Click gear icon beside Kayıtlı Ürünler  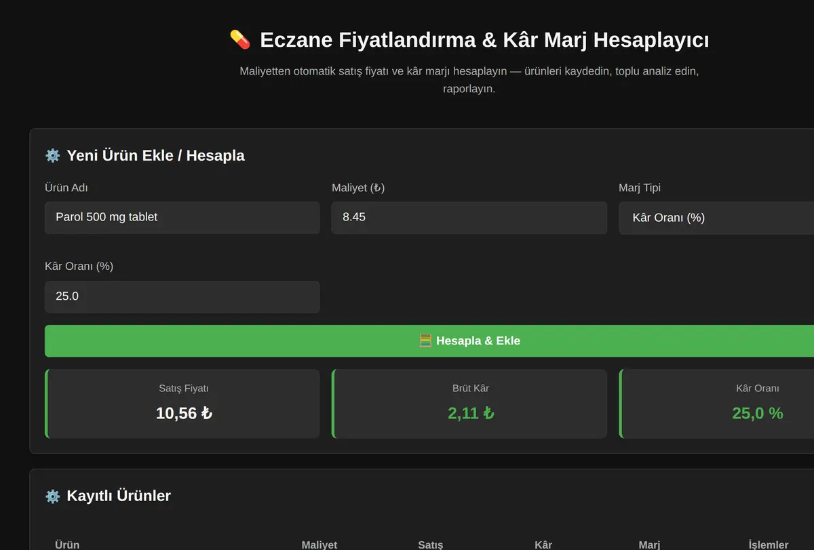[52, 496]
